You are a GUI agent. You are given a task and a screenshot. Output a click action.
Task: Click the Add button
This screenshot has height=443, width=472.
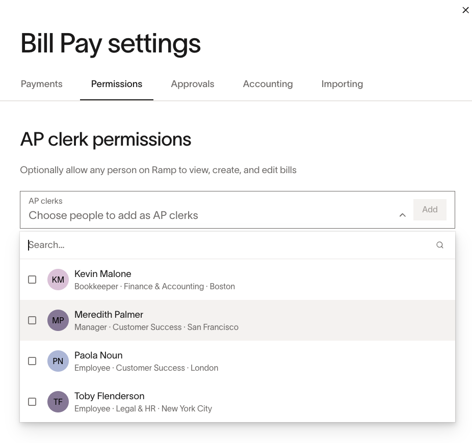coord(430,209)
